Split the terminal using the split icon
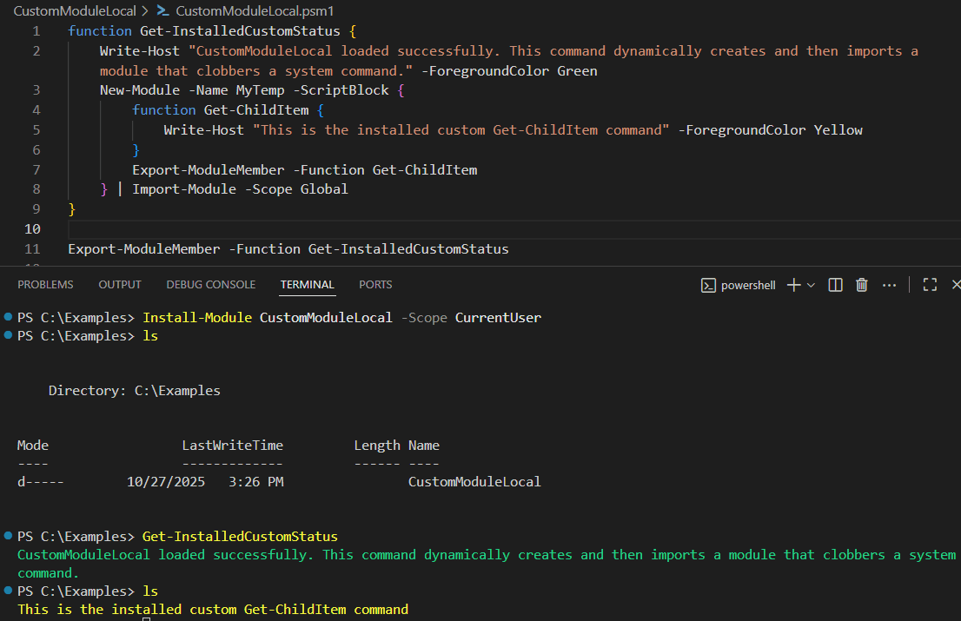This screenshot has width=961, height=621. pos(835,284)
